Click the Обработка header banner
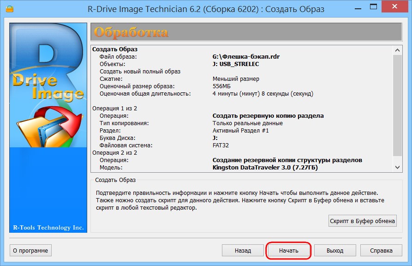Image resolution: width=412 pixels, height=266 pixels. [x=246, y=32]
